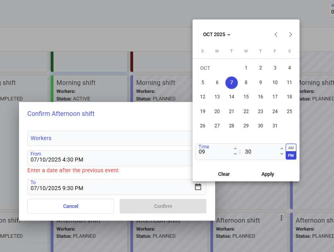This screenshot has width=334, height=252.
Task: Choose October 31 on the calendar
Action: [275, 126]
